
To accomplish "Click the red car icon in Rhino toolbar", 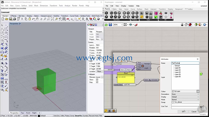I will [x=68, y=19].
